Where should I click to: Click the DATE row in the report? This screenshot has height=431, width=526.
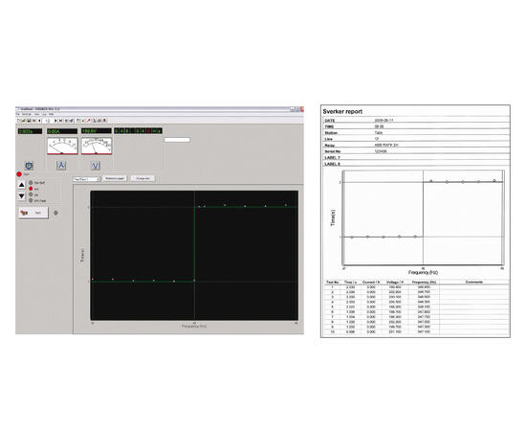tap(416, 120)
